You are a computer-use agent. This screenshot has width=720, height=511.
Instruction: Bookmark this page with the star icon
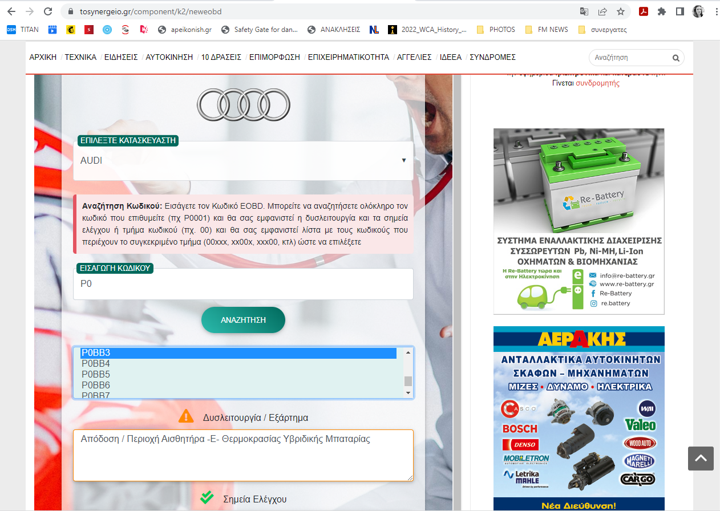(621, 11)
